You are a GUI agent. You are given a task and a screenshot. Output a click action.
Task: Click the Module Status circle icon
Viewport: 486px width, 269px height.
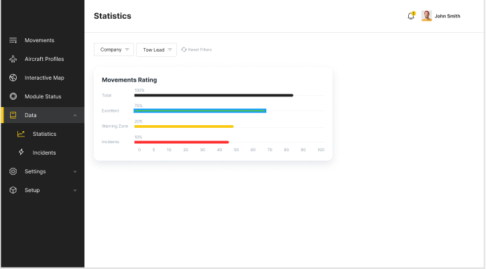(13, 96)
